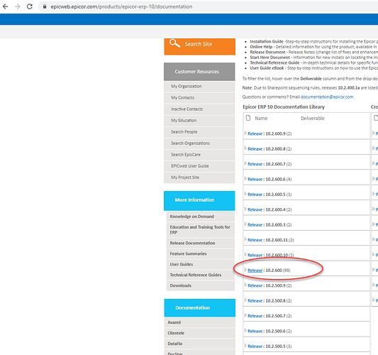Click the Search Site magnifier icon
378x355 pixels.
click(174, 43)
